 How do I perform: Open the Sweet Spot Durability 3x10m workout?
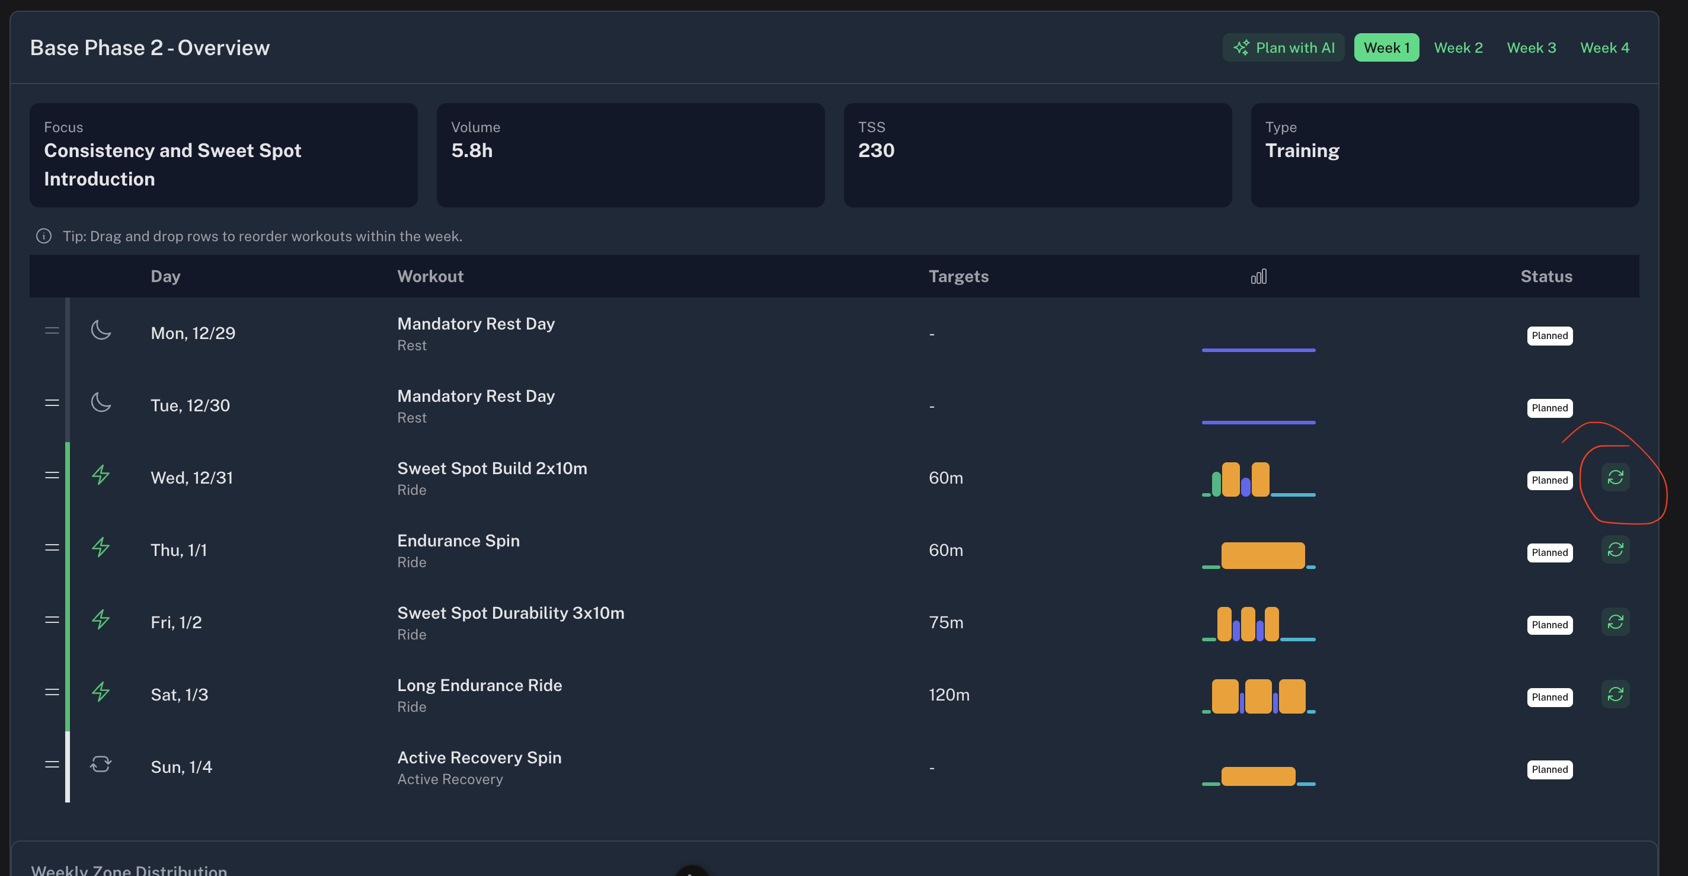tap(510, 613)
